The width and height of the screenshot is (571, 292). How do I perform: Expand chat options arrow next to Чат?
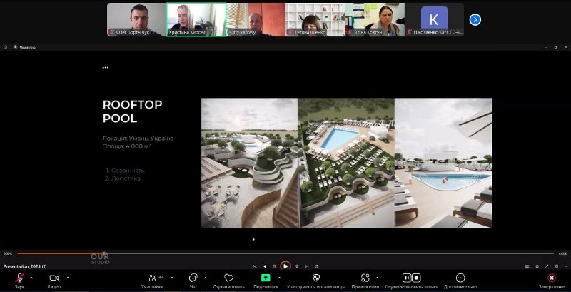(206, 278)
